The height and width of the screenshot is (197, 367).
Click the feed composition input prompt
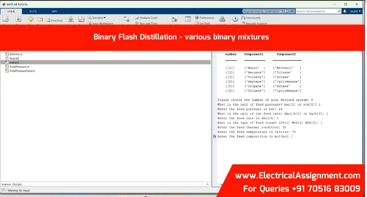point(254,136)
